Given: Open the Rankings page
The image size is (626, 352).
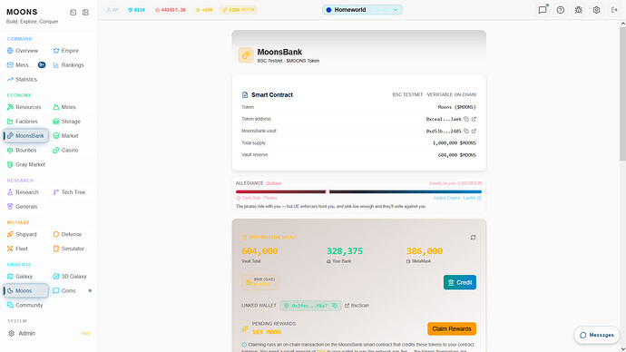Looking at the screenshot, I should [x=68, y=65].
